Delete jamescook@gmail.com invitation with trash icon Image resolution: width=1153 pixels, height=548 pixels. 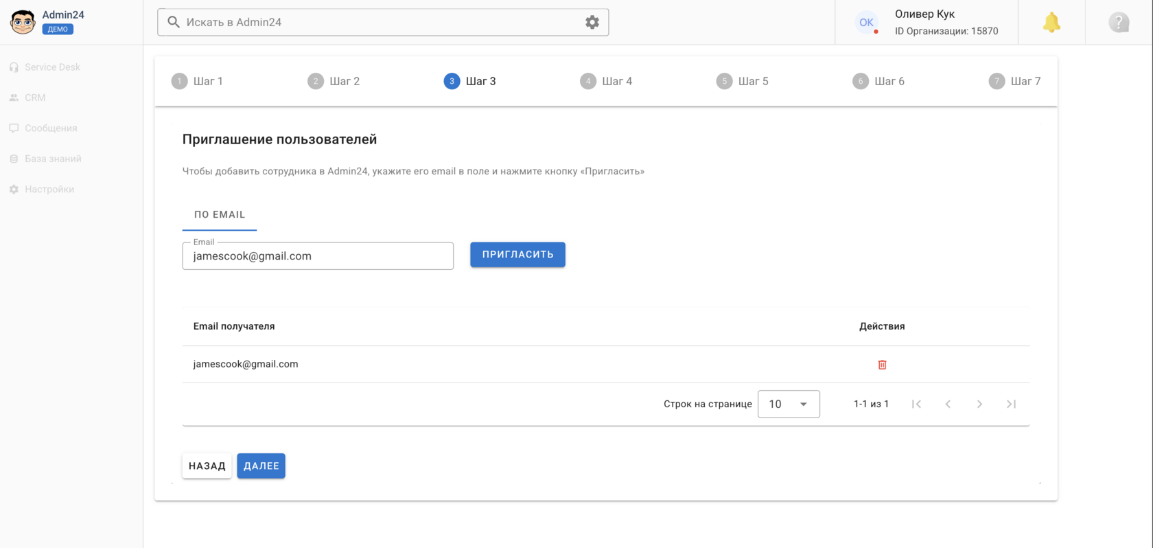tap(882, 365)
